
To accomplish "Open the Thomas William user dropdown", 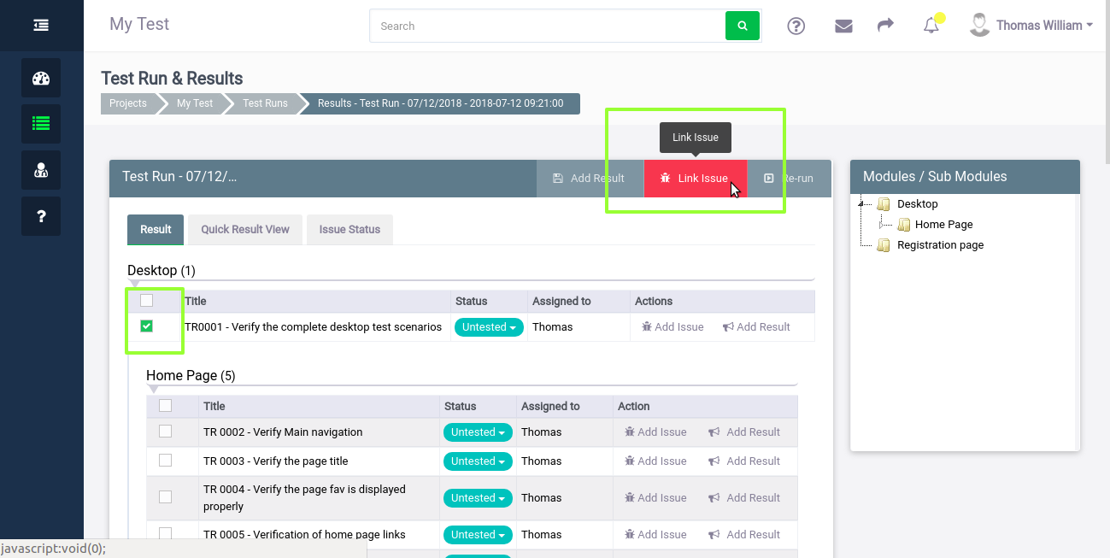I will [1031, 26].
